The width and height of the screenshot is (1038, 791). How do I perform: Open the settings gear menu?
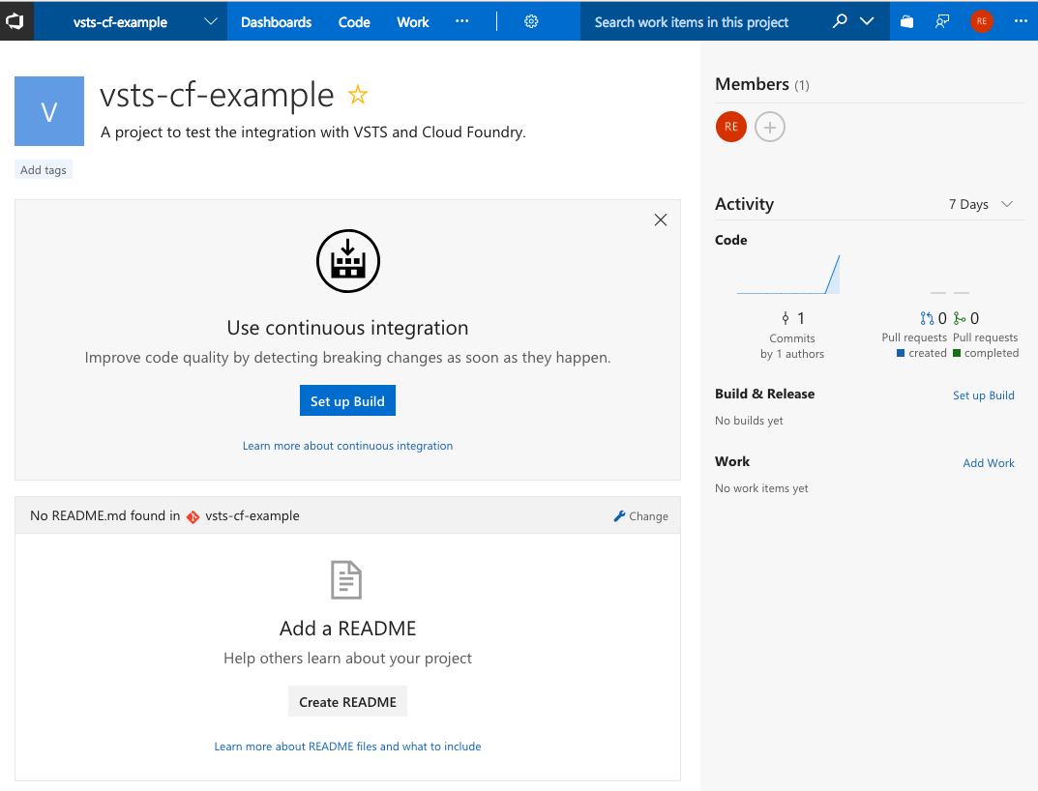[x=531, y=21]
